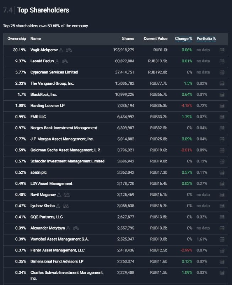Open table icon in Norges Bank row
Screen dimensions: 232x285
[222, 128]
